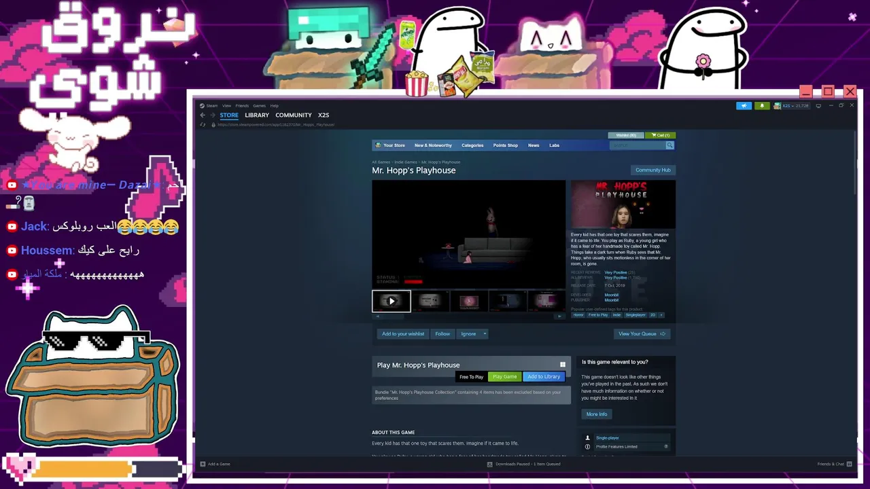This screenshot has height=489, width=870.
Task: Expand the Ignore options dropdown arrow
Action: tap(485, 333)
